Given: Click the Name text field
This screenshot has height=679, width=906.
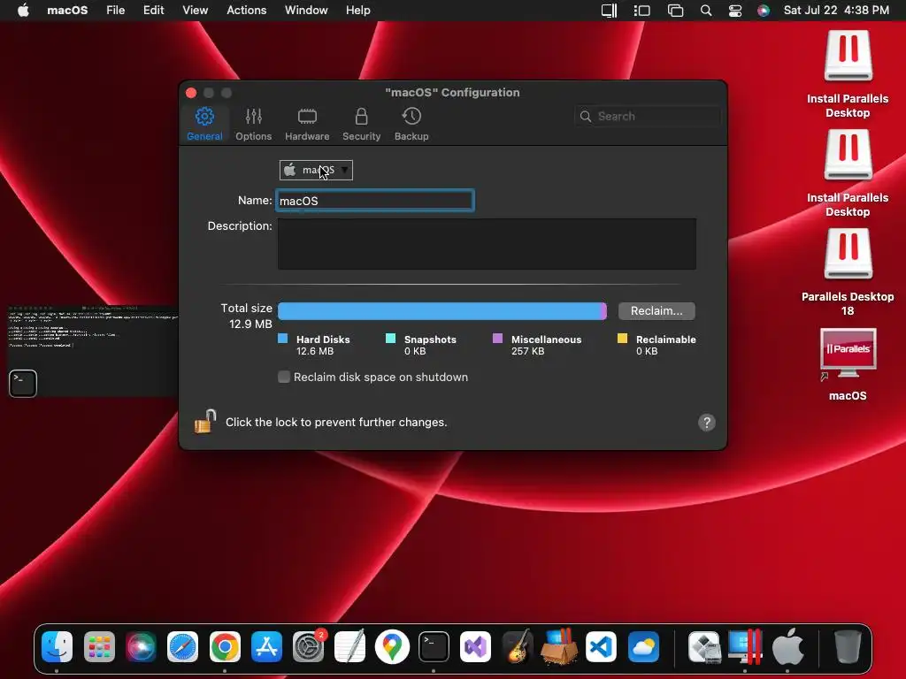Looking at the screenshot, I should point(375,201).
